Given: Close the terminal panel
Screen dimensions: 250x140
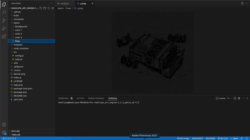Looking at the screenshot, I should (x=247, y=98).
